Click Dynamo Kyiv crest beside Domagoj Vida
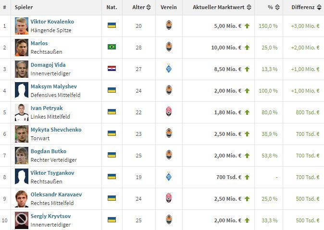The height and width of the screenshot is (230, 324). tap(169, 69)
